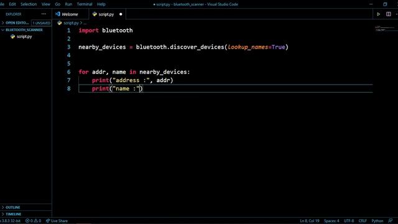
Task: Click the feedback icon in status bar
Action: click(x=390, y=221)
